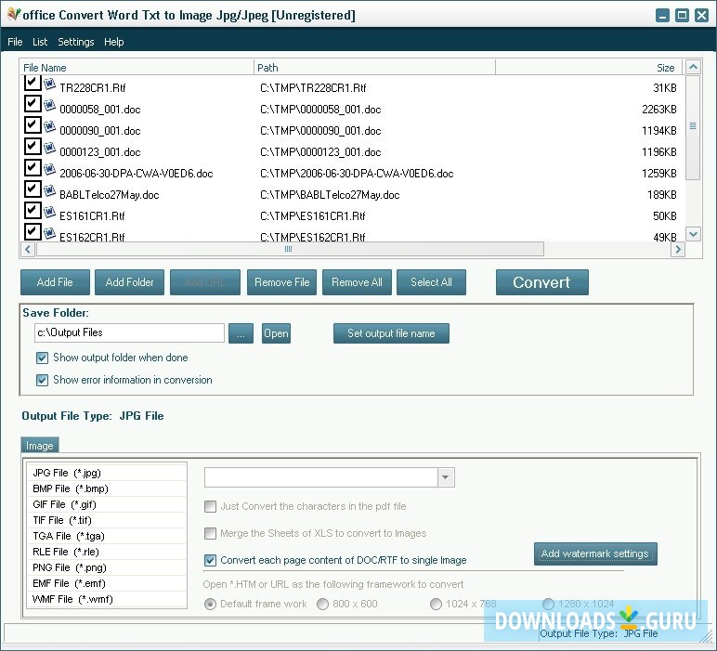Uncheck the BABLTelco27May.doc file checkbox

tap(33, 189)
